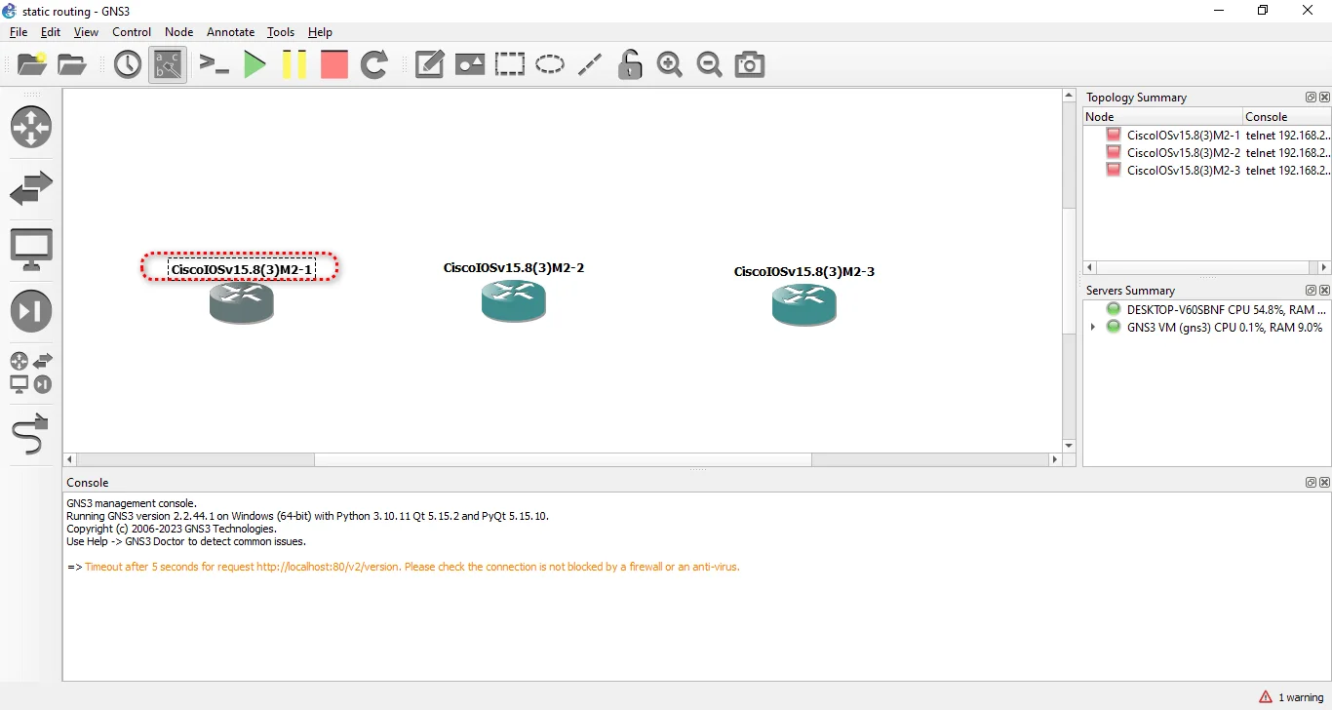Image resolution: width=1332 pixels, height=710 pixels.
Task: Take a screenshot with camera icon
Action: click(x=750, y=65)
